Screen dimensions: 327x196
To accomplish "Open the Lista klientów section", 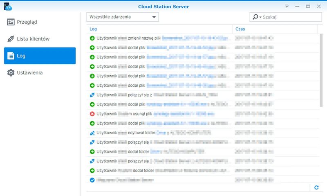I will (40, 39).
